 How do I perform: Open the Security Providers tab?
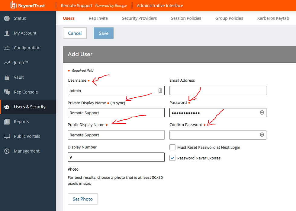[139, 18]
